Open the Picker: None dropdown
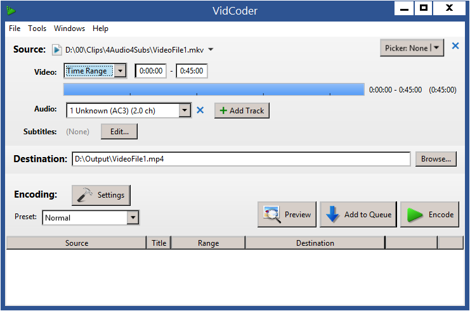The image size is (470, 311). click(x=412, y=48)
